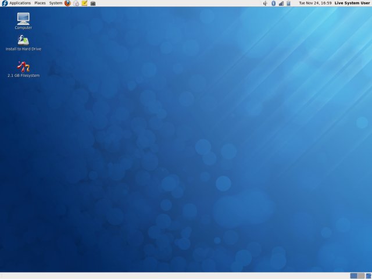Open the network signal strength indicator

[x=281, y=3]
